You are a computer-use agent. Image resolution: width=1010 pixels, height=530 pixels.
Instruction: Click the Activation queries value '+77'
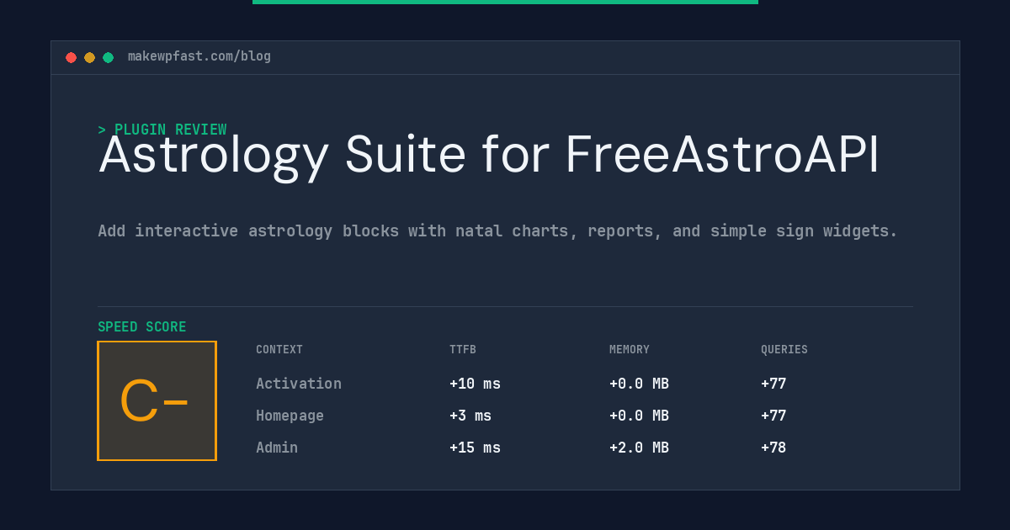point(773,384)
